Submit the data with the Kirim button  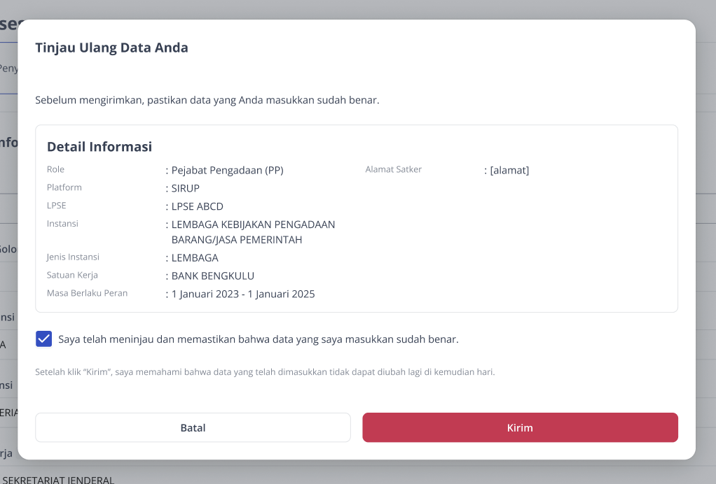click(520, 427)
